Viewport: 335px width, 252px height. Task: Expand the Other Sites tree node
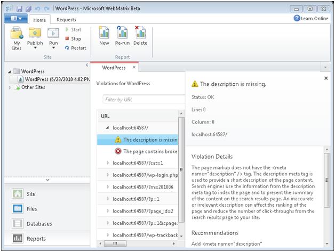coord(10,87)
